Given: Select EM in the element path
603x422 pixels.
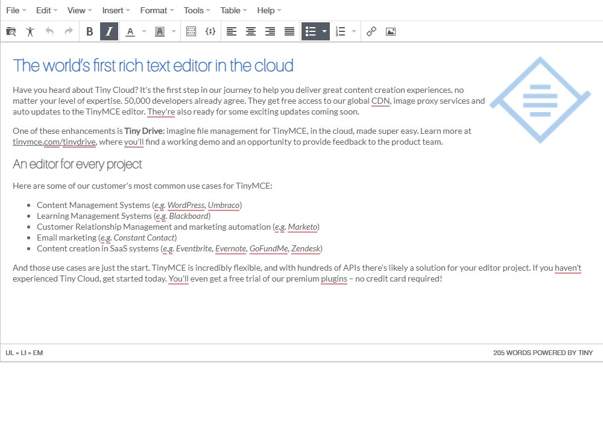Looking at the screenshot, I should (x=37, y=353).
